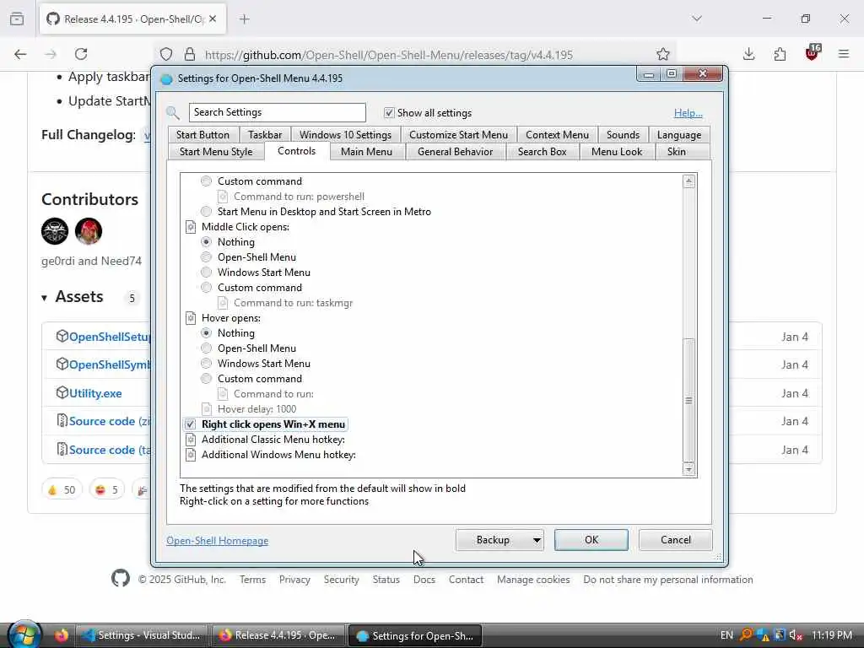Download the Utility.exe asset
The height and width of the screenshot is (648, 864).
[95, 393]
